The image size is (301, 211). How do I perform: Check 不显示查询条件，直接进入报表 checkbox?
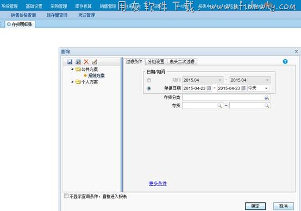(66, 196)
